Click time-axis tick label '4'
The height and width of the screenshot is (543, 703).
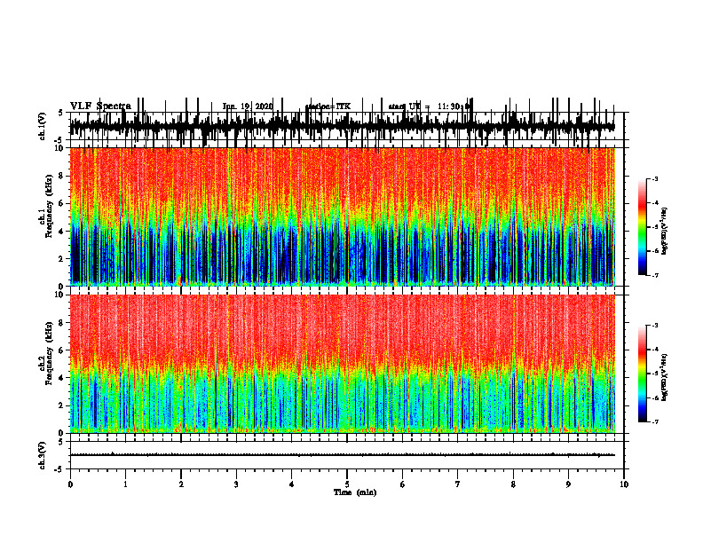[292, 484]
